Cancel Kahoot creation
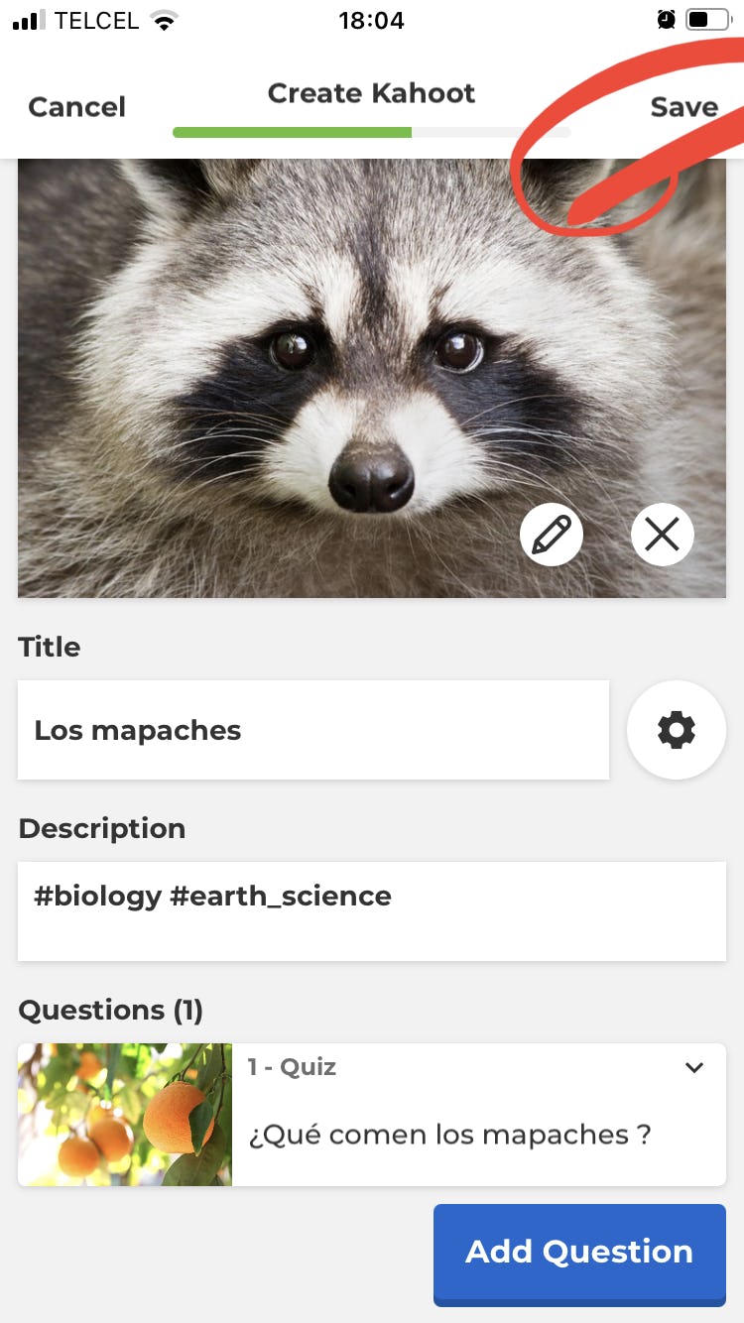This screenshot has width=744, height=1323. coord(76,107)
